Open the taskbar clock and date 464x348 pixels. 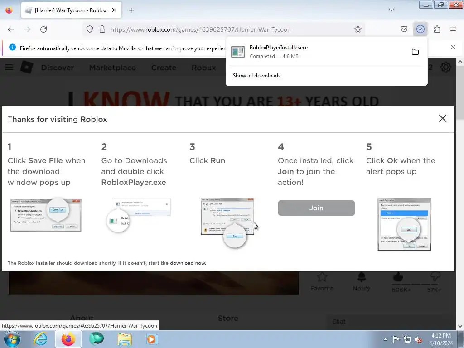tap(441, 339)
